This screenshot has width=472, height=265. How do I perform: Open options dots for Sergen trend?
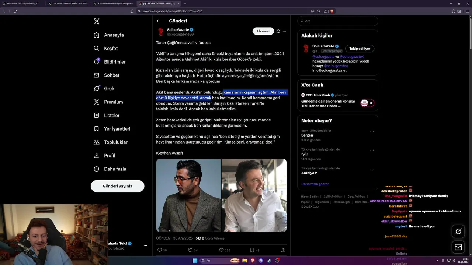(372, 131)
